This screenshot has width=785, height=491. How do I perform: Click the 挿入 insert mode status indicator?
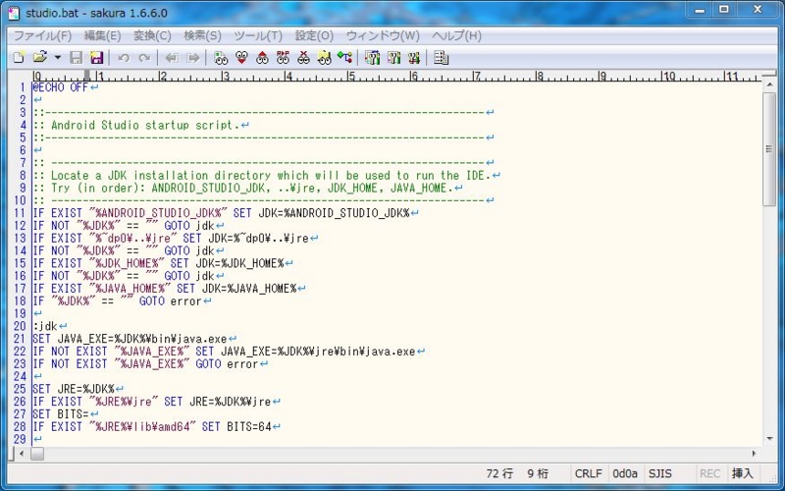(742, 473)
